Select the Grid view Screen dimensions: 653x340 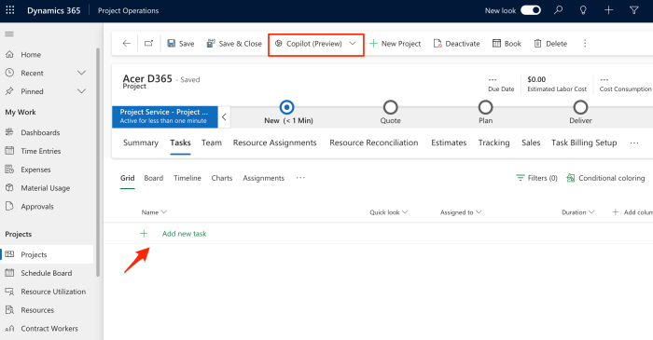click(128, 178)
